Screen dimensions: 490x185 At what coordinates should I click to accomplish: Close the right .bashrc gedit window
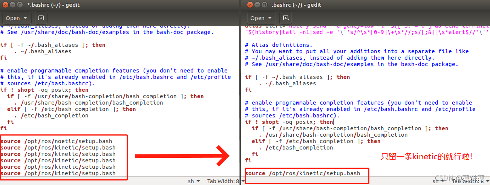[250, 5]
